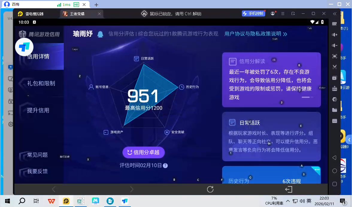The width and height of the screenshot is (352, 207).
Task: Open the hamburger menu in the emulator title bar
Action: click(x=283, y=13)
